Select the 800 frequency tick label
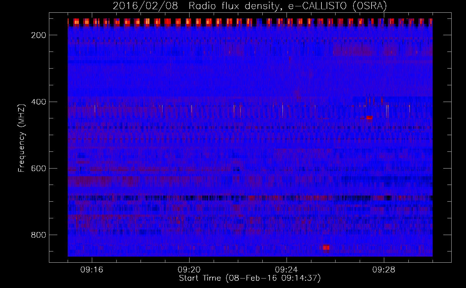 click(39, 235)
